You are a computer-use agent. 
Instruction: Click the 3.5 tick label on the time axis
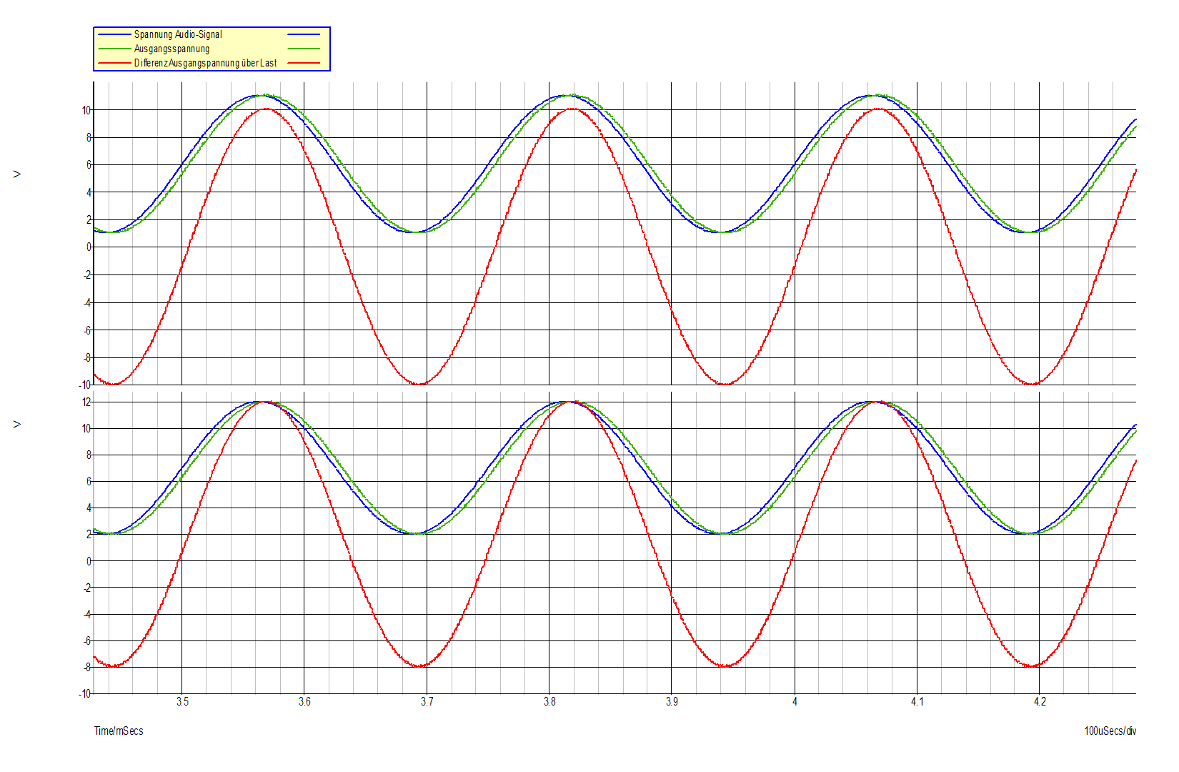tap(182, 701)
